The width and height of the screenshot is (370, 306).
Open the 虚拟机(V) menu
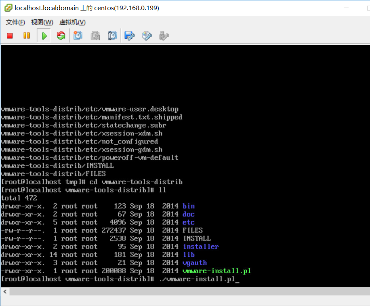tap(72, 22)
